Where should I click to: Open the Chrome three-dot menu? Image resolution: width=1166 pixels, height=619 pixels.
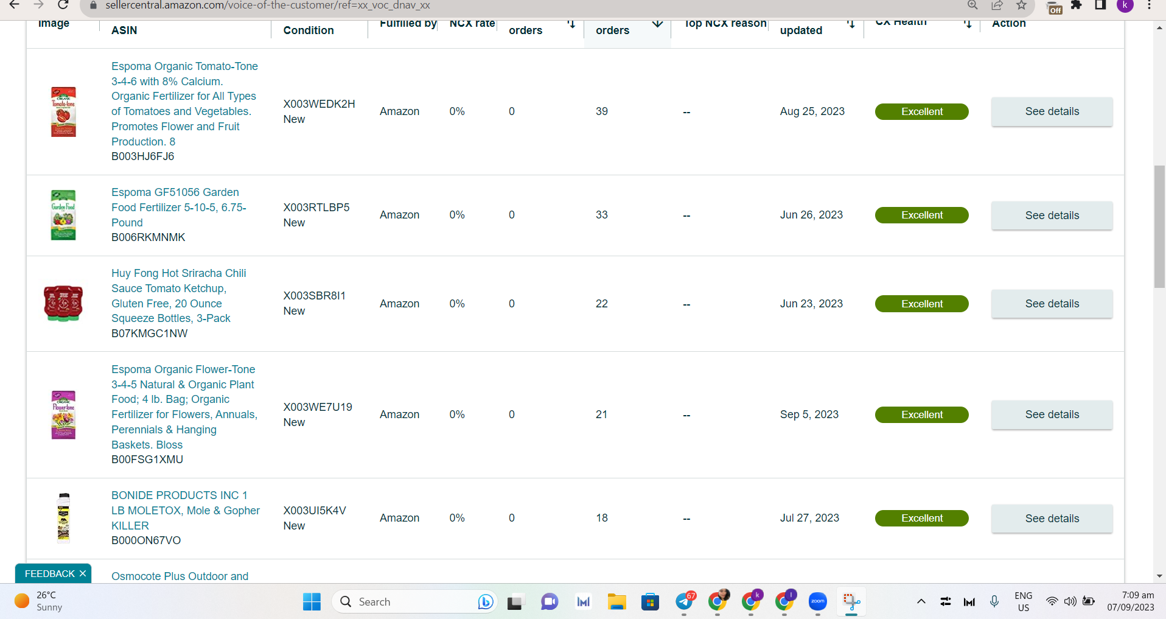pyautogui.click(x=1149, y=5)
